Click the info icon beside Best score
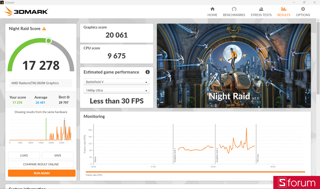 tap(68, 97)
